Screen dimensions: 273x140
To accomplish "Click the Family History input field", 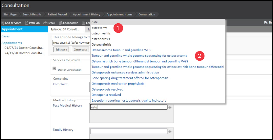I will [129, 131].
